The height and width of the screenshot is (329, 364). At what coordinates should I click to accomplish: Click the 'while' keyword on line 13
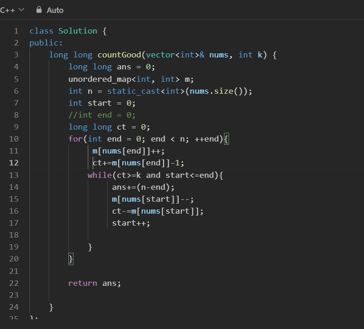pos(100,175)
